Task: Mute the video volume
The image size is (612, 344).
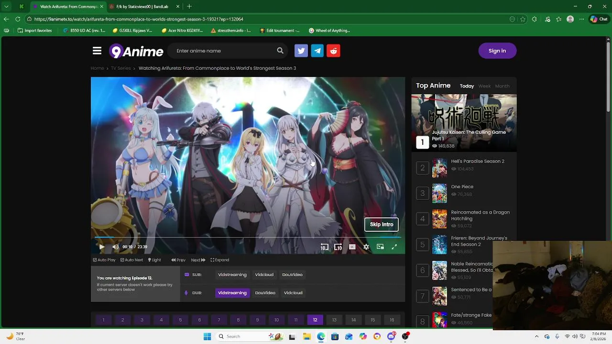Action: tap(115, 247)
